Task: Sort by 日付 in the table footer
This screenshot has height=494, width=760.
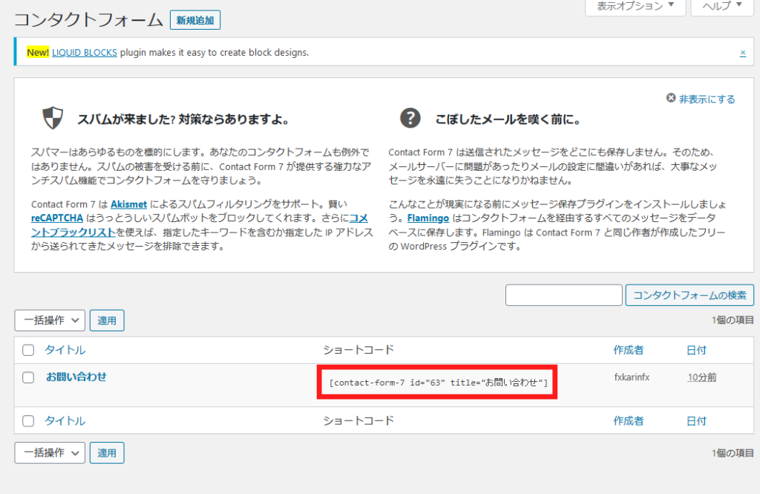Action: [696, 420]
